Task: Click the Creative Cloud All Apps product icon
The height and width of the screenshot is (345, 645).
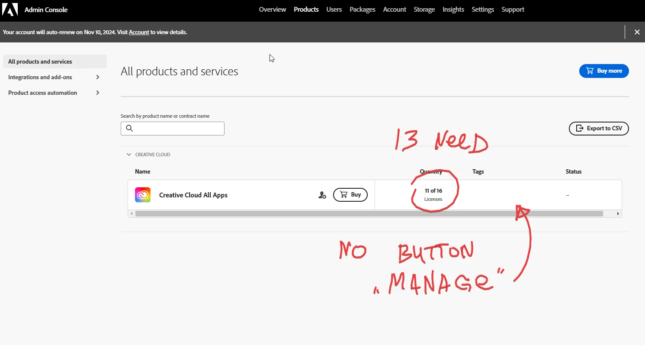Action: [143, 195]
